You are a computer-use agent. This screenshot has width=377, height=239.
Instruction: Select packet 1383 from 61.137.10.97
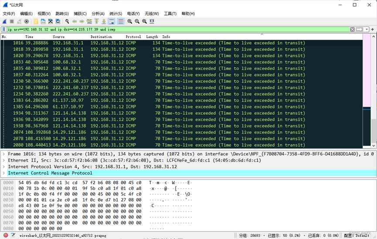[182, 100]
